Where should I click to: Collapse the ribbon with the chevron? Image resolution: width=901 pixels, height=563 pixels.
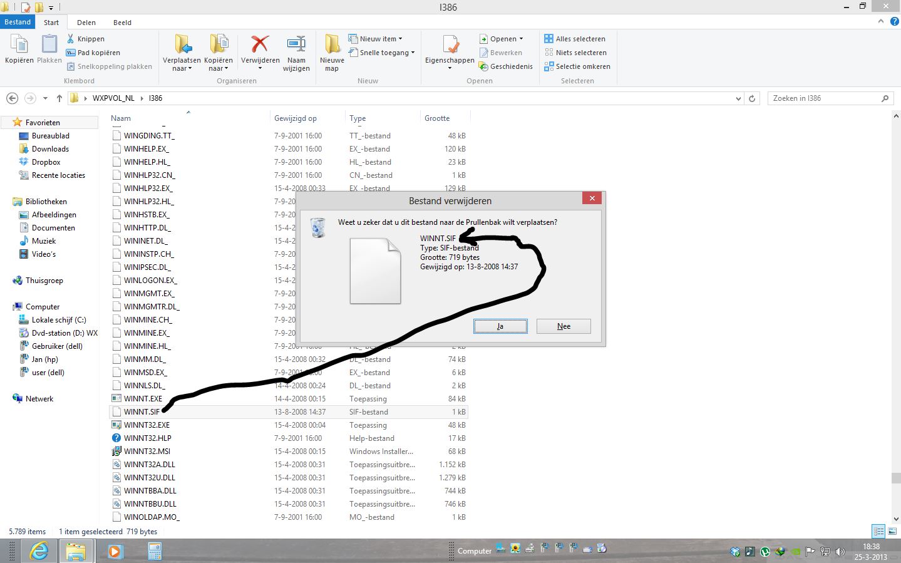(x=880, y=22)
